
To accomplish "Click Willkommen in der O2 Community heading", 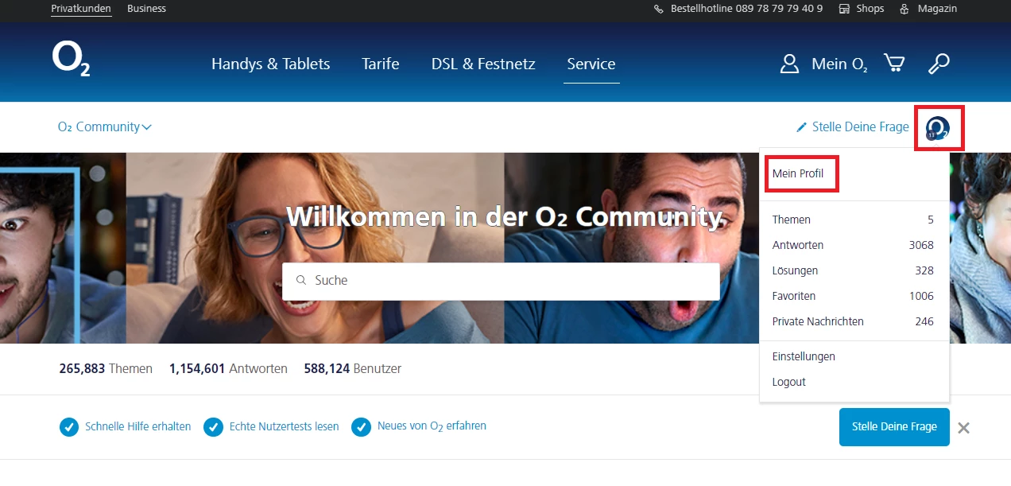I will pos(504,216).
